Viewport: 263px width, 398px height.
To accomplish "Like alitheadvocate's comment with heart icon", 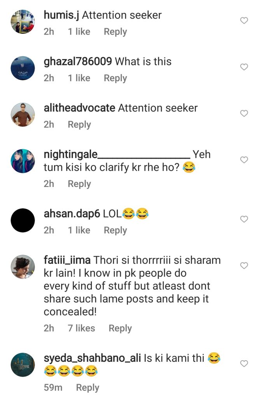I will [x=244, y=113].
